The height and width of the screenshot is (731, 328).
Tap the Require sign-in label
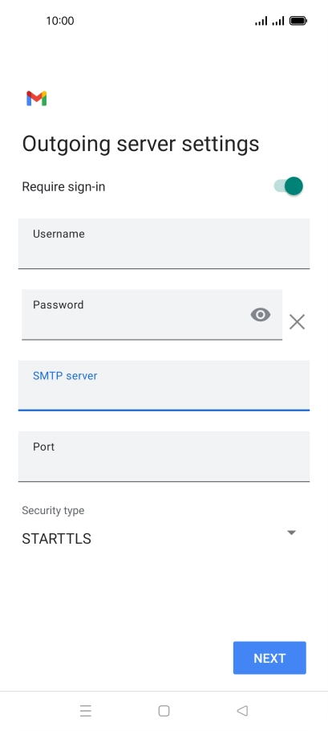pyautogui.click(x=63, y=187)
